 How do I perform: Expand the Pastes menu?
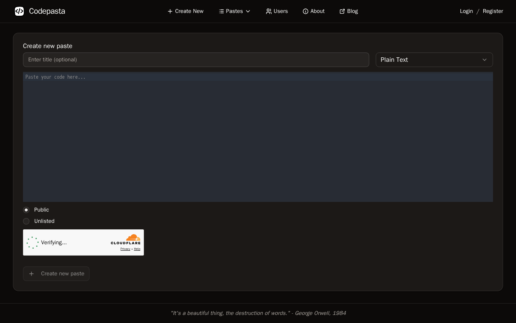point(235,11)
